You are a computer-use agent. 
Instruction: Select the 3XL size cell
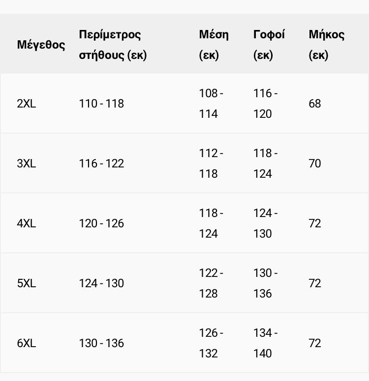27,163
